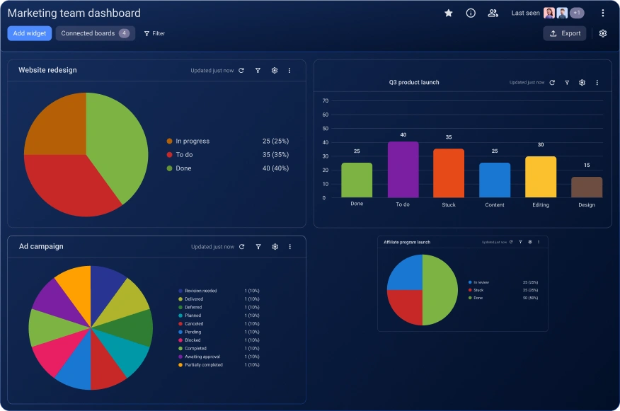Open Ad campaign widget settings gear
Image resolution: width=620 pixels, height=411 pixels.
275,247
